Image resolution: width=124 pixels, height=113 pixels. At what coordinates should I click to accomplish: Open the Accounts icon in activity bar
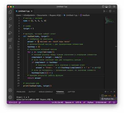pyautogui.click(x=10, y=90)
